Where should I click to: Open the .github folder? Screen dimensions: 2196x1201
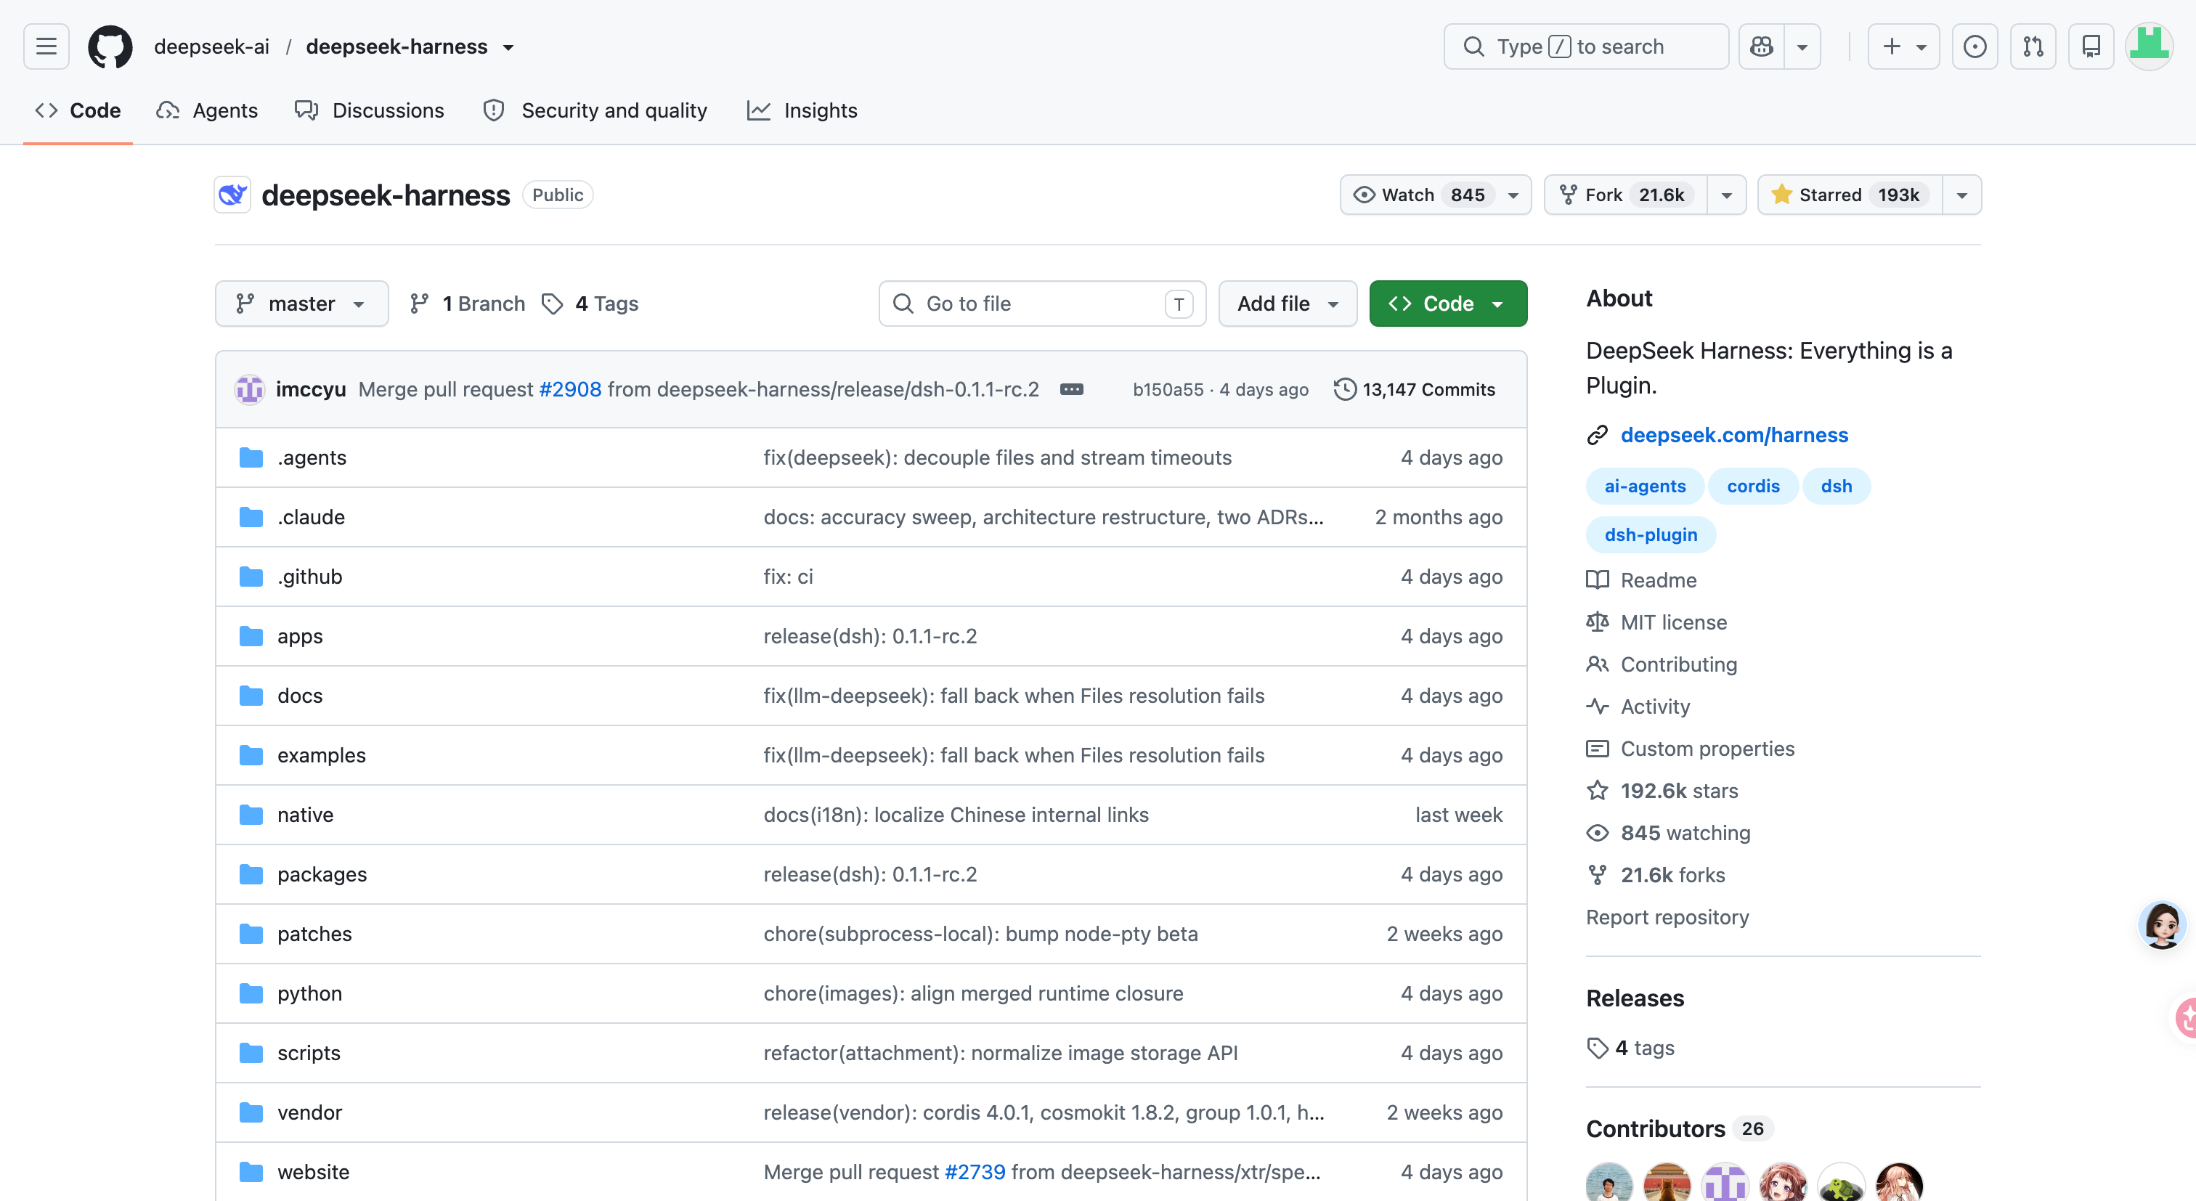(309, 577)
